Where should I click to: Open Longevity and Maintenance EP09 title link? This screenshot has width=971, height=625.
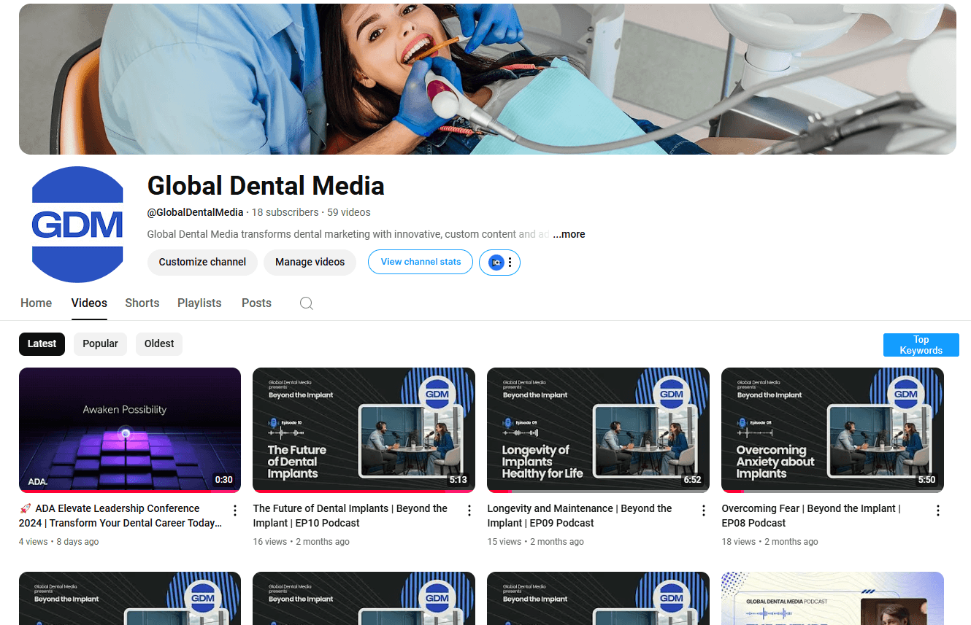[x=580, y=516]
